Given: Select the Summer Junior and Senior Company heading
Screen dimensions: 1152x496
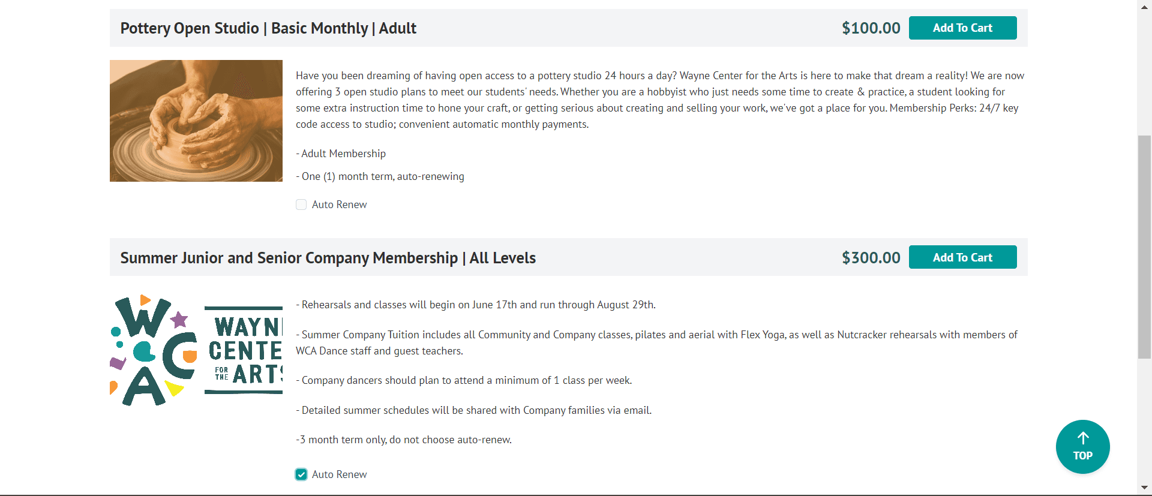Looking at the screenshot, I should (328, 258).
